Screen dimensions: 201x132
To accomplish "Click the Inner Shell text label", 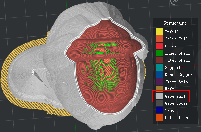I will point(178,53).
